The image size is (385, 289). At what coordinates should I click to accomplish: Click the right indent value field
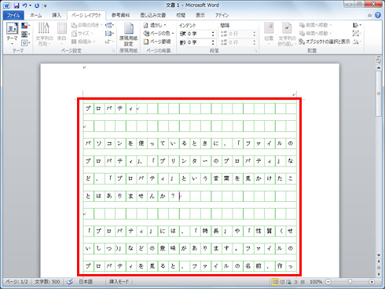point(199,42)
